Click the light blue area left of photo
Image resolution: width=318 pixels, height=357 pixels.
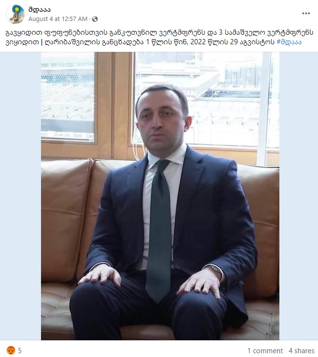[21, 196]
